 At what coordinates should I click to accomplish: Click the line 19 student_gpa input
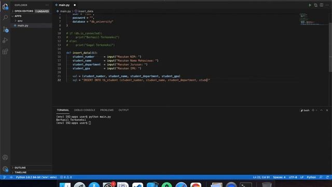click(107, 69)
